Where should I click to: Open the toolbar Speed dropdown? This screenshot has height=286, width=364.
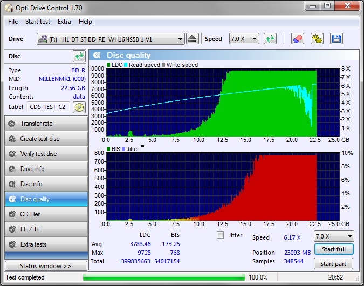point(244,39)
